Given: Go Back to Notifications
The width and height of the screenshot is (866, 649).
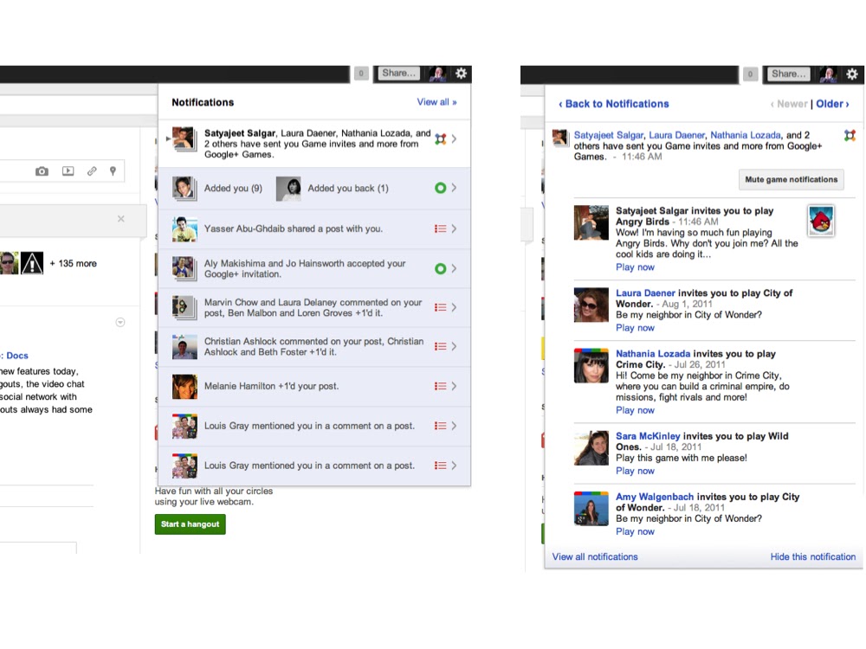Looking at the screenshot, I should click(x=614, y=104).
